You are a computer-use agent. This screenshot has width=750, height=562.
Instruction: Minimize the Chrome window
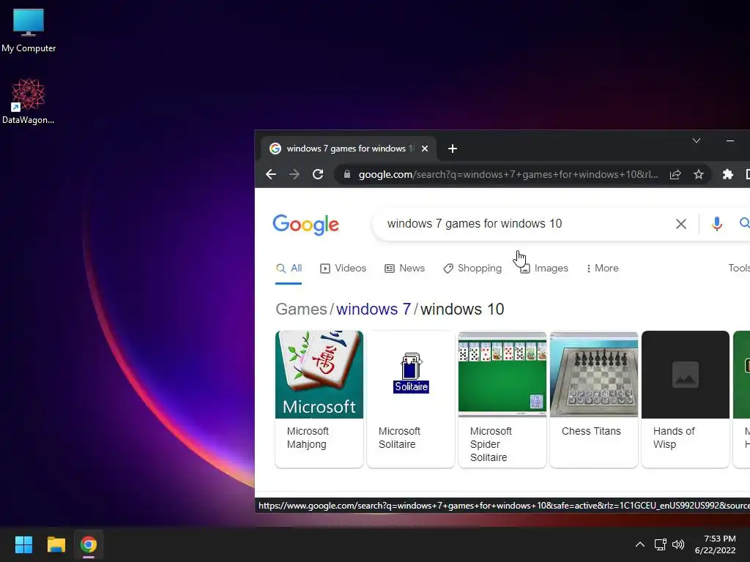coord(730,141)
